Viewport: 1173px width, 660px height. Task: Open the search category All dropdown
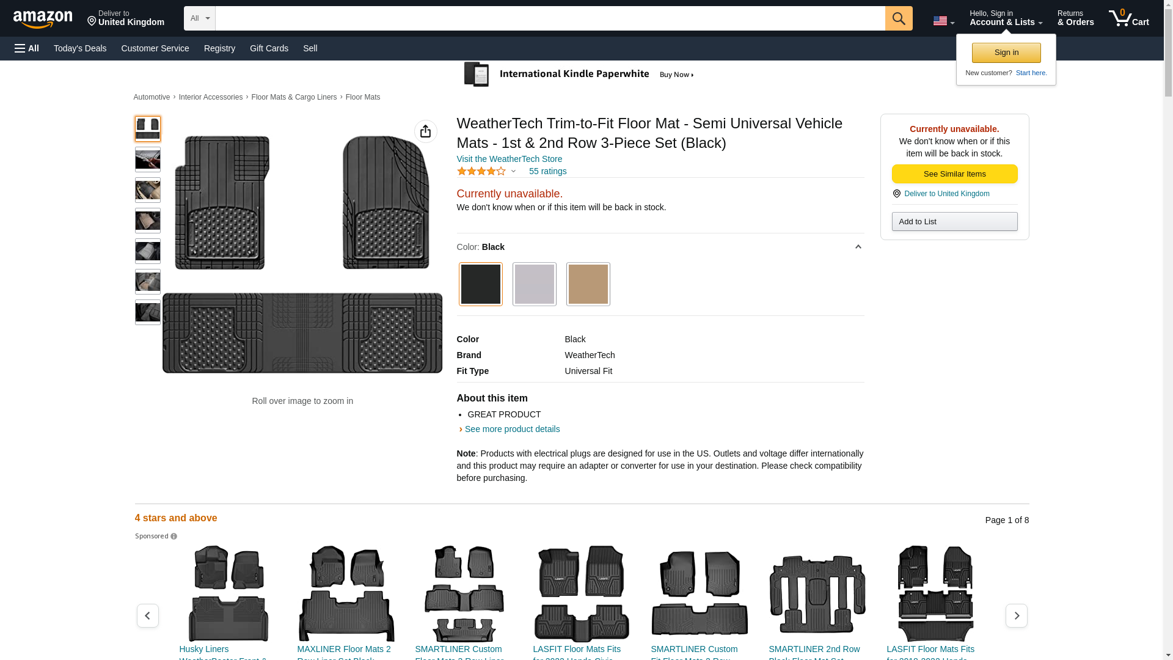[199, 18]
